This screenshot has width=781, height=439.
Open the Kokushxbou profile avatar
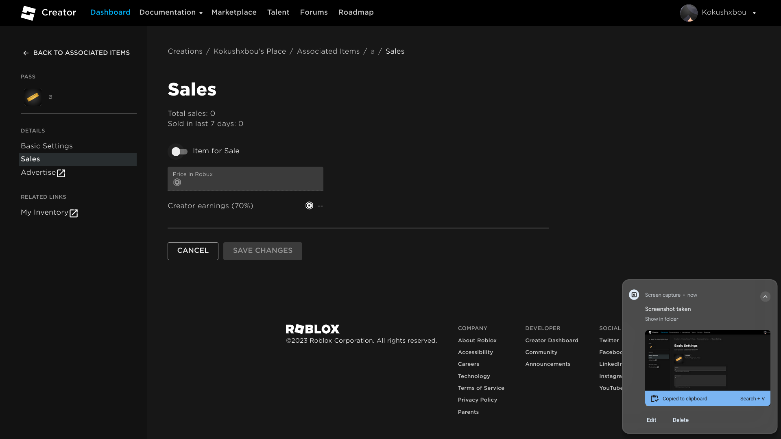[689, 13]
